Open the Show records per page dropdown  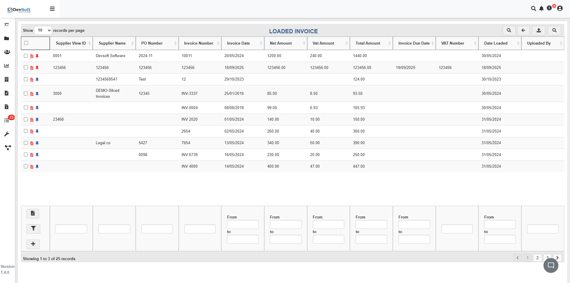(43, 30)
